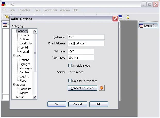This screenshot has height=118, width=160.
Task: Select Options under IRC
Action: coord(24,60)
